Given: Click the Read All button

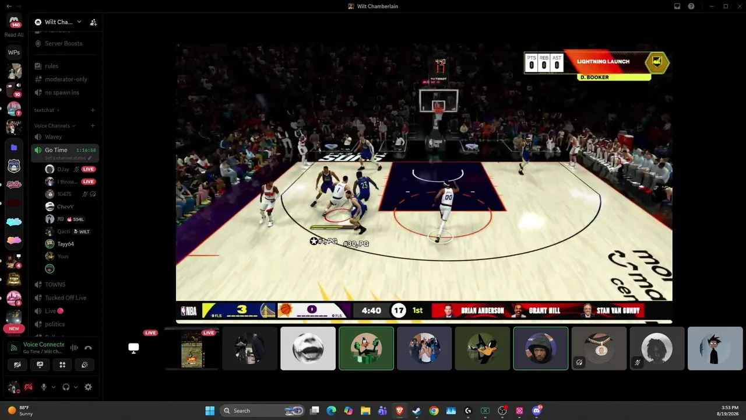Looking at the screenshot, I should pos(14,35).
